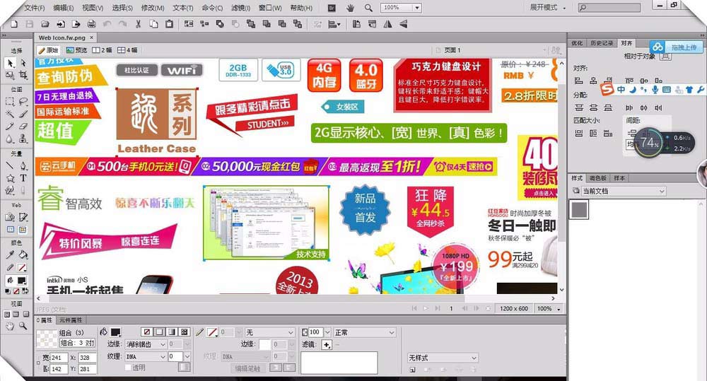Expand the 当前文档 styles dropdown

pos(619,191)
